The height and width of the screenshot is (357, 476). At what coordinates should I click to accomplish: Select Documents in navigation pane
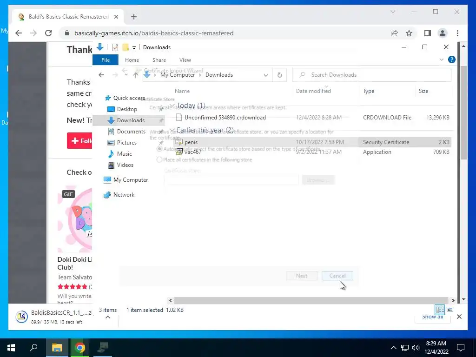click(x=131, y=132)
